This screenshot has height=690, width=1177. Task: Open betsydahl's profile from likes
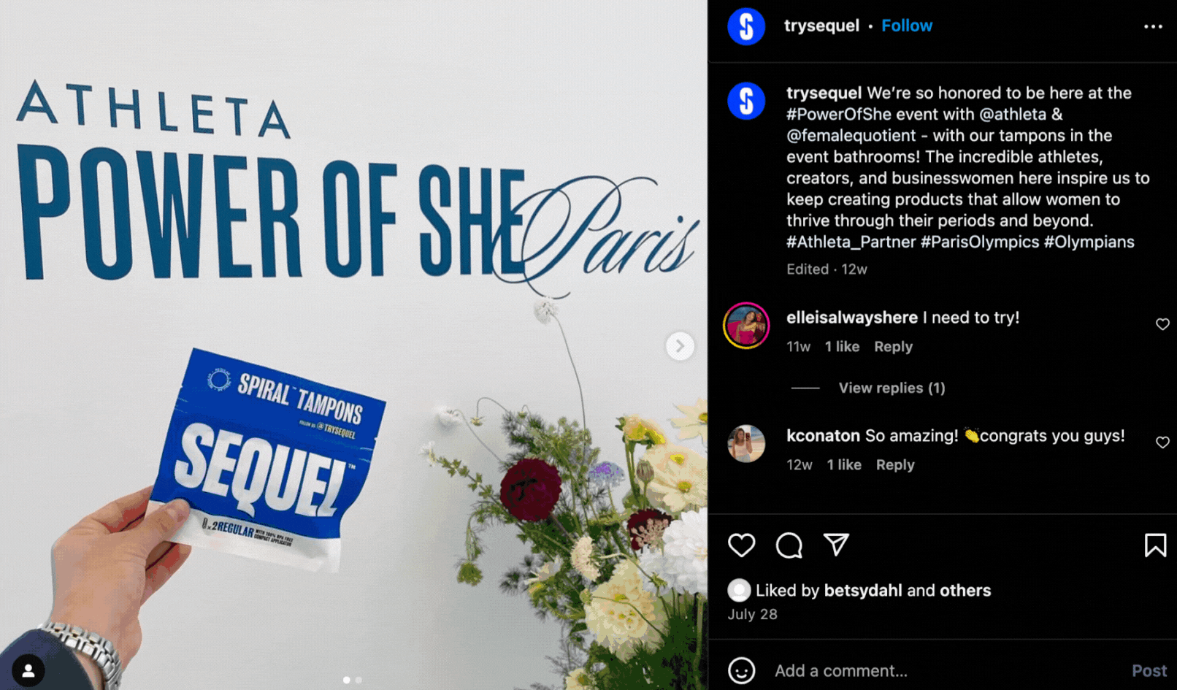pyautogui.click(x=863, y=590)
